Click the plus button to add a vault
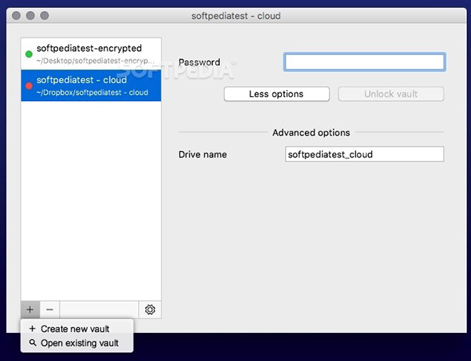471x361 pixels. click(x=30, y=309)
